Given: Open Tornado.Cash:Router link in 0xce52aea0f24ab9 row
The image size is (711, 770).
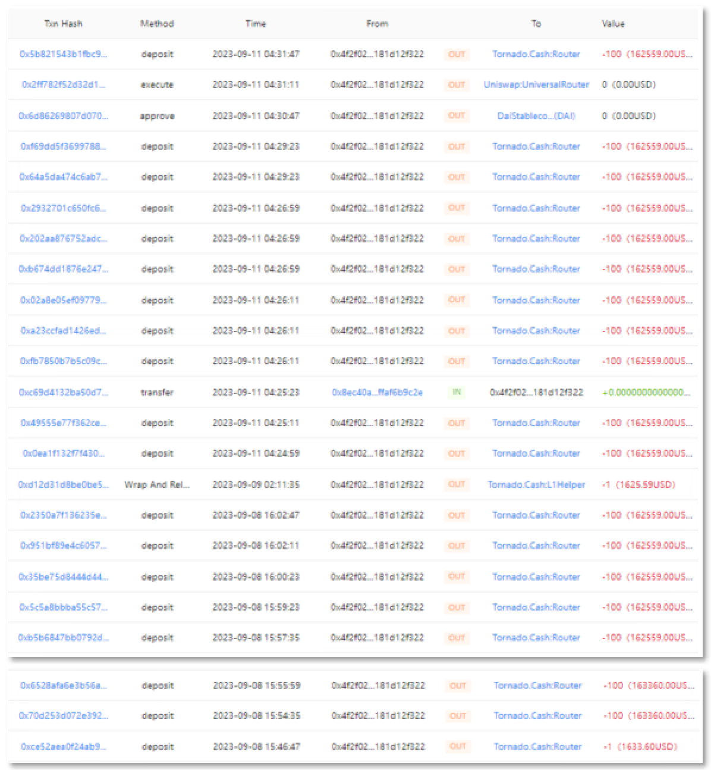Looking at the screenshot, I should tap(537, 747).
